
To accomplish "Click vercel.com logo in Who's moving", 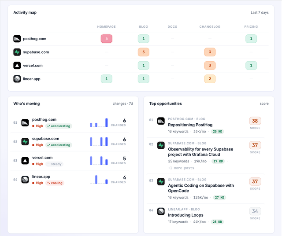I will pyautogui.click(x=25, y=161).
